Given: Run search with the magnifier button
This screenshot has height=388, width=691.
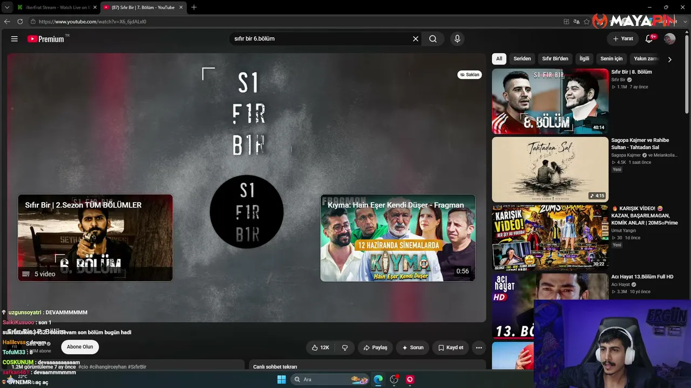Looking at the screenshot, I should (433, 39).
